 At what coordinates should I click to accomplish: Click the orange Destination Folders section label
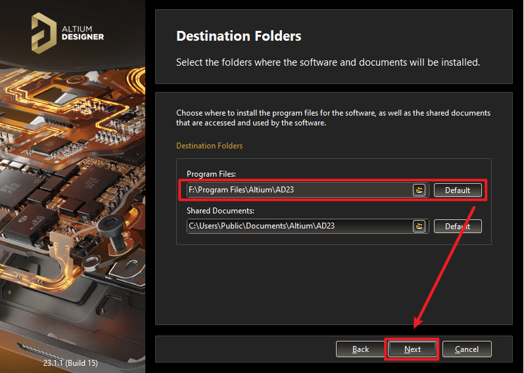pos(209,145)
